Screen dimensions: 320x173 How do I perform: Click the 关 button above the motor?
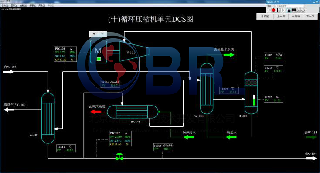click(x=102, y=34)
